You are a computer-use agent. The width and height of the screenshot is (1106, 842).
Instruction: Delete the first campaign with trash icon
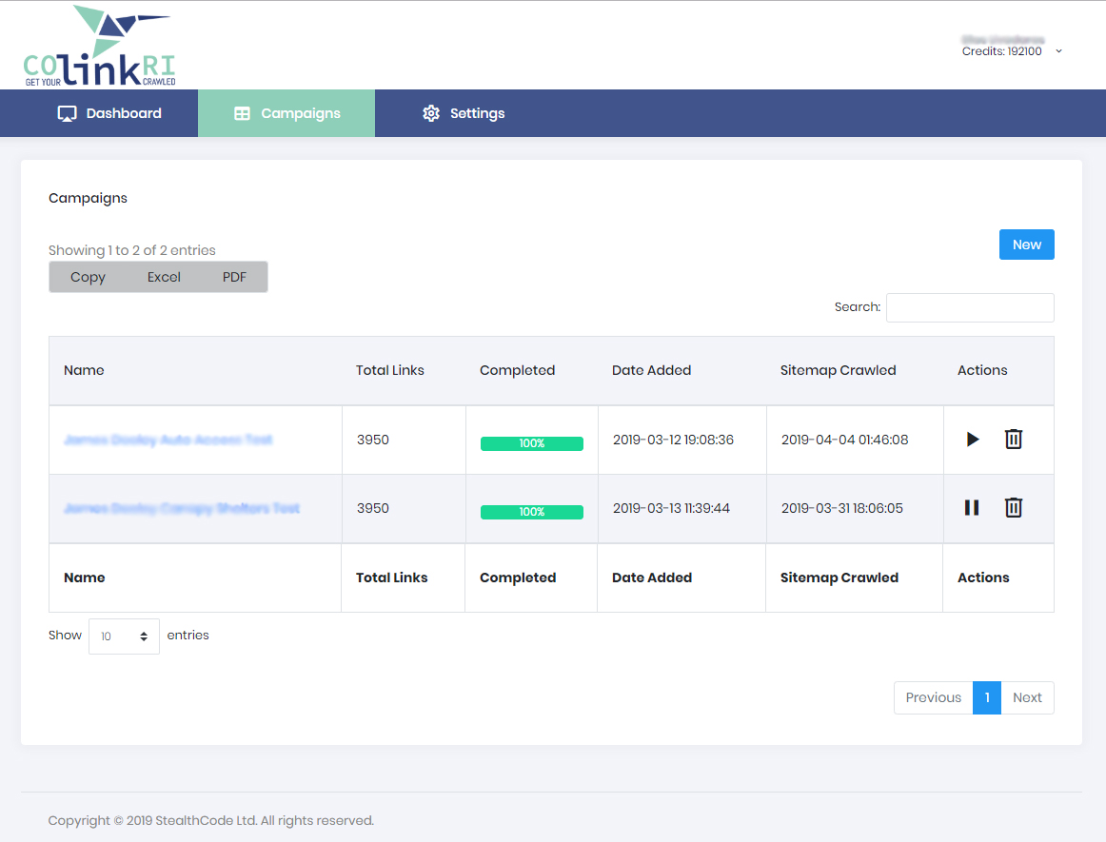tap(1014, 440)
